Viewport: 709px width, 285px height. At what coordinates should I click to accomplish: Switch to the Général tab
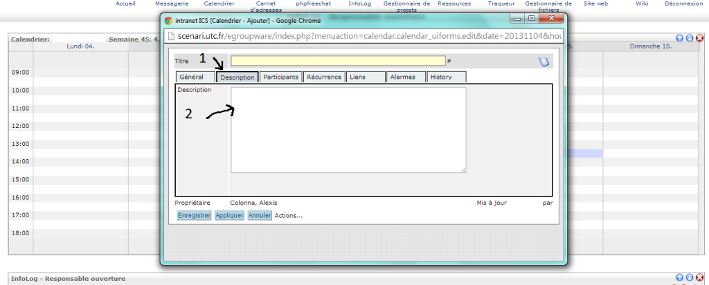195,77
